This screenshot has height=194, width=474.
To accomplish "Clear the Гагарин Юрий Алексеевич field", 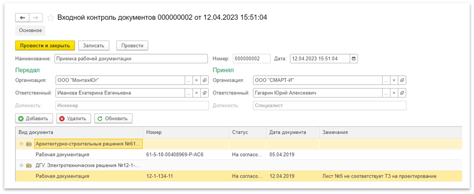I will click(394, 93).
